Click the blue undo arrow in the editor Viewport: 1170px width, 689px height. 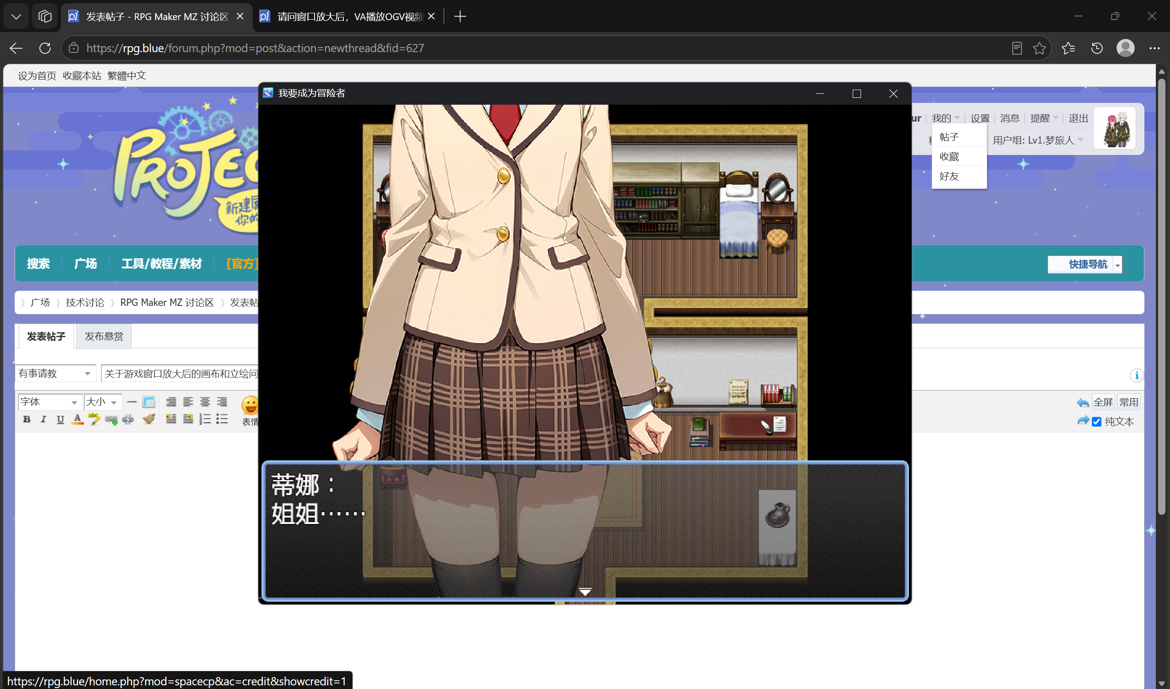coord(1082,402)
